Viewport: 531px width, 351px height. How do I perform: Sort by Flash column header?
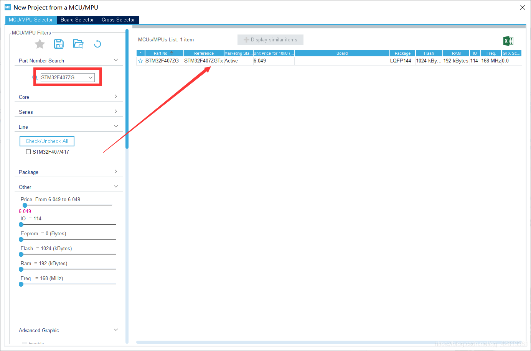tap(429, 53)
